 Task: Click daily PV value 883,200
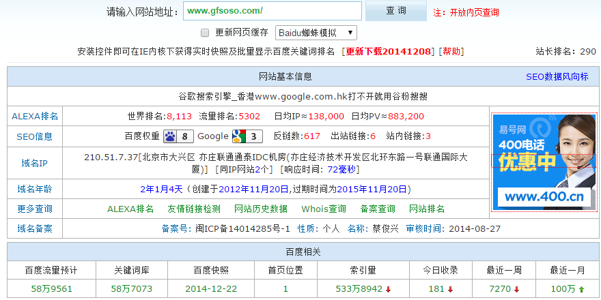(406, 117)
